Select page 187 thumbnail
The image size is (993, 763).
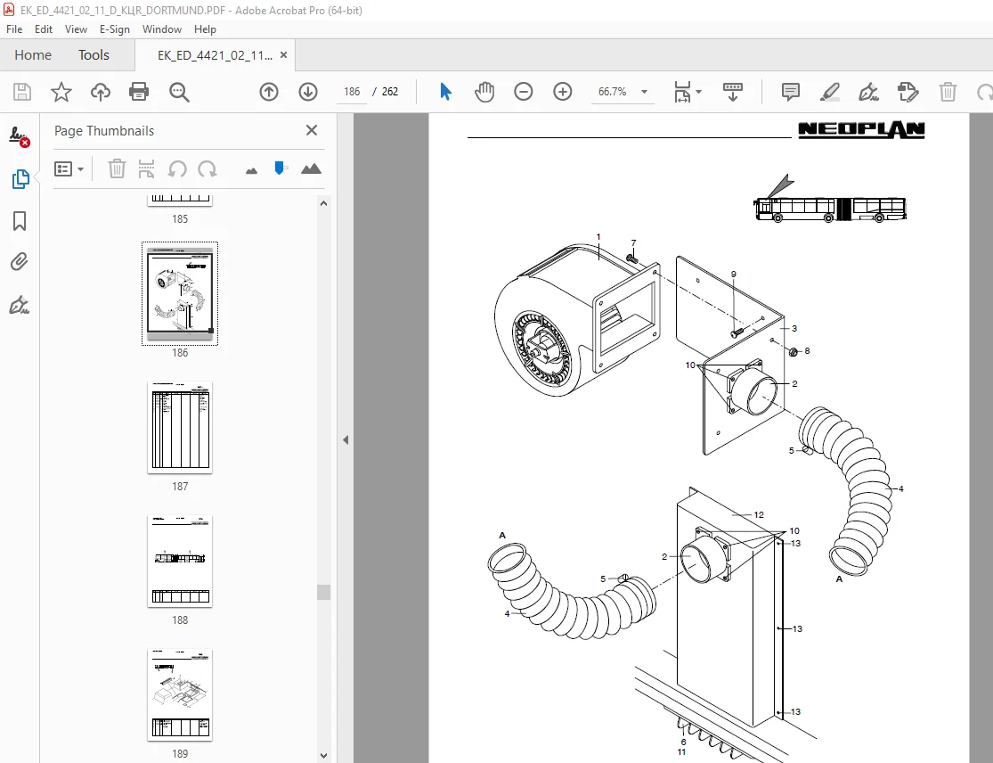[180, 427]
